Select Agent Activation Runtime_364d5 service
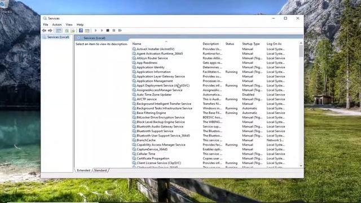The height and width of the screenshot is (203, 361). click(160, 54)
